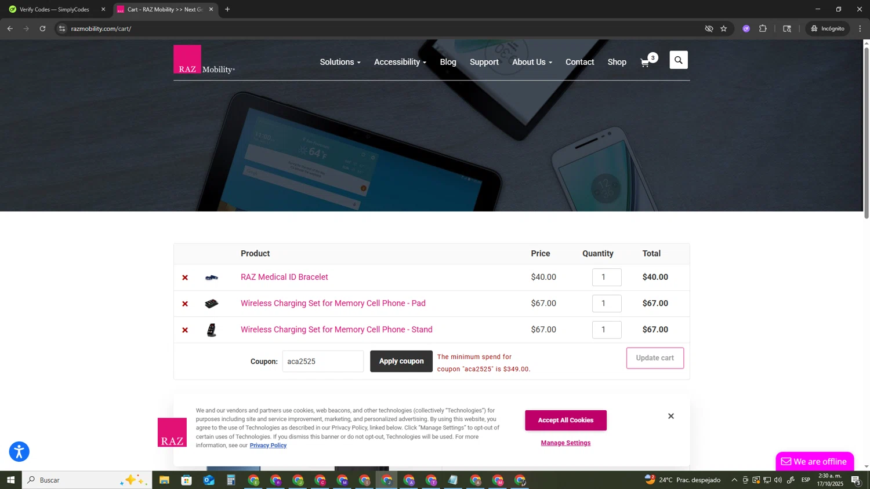Open the Contact page
Viewport: 870px width, 489px height.
pos(579,62)
